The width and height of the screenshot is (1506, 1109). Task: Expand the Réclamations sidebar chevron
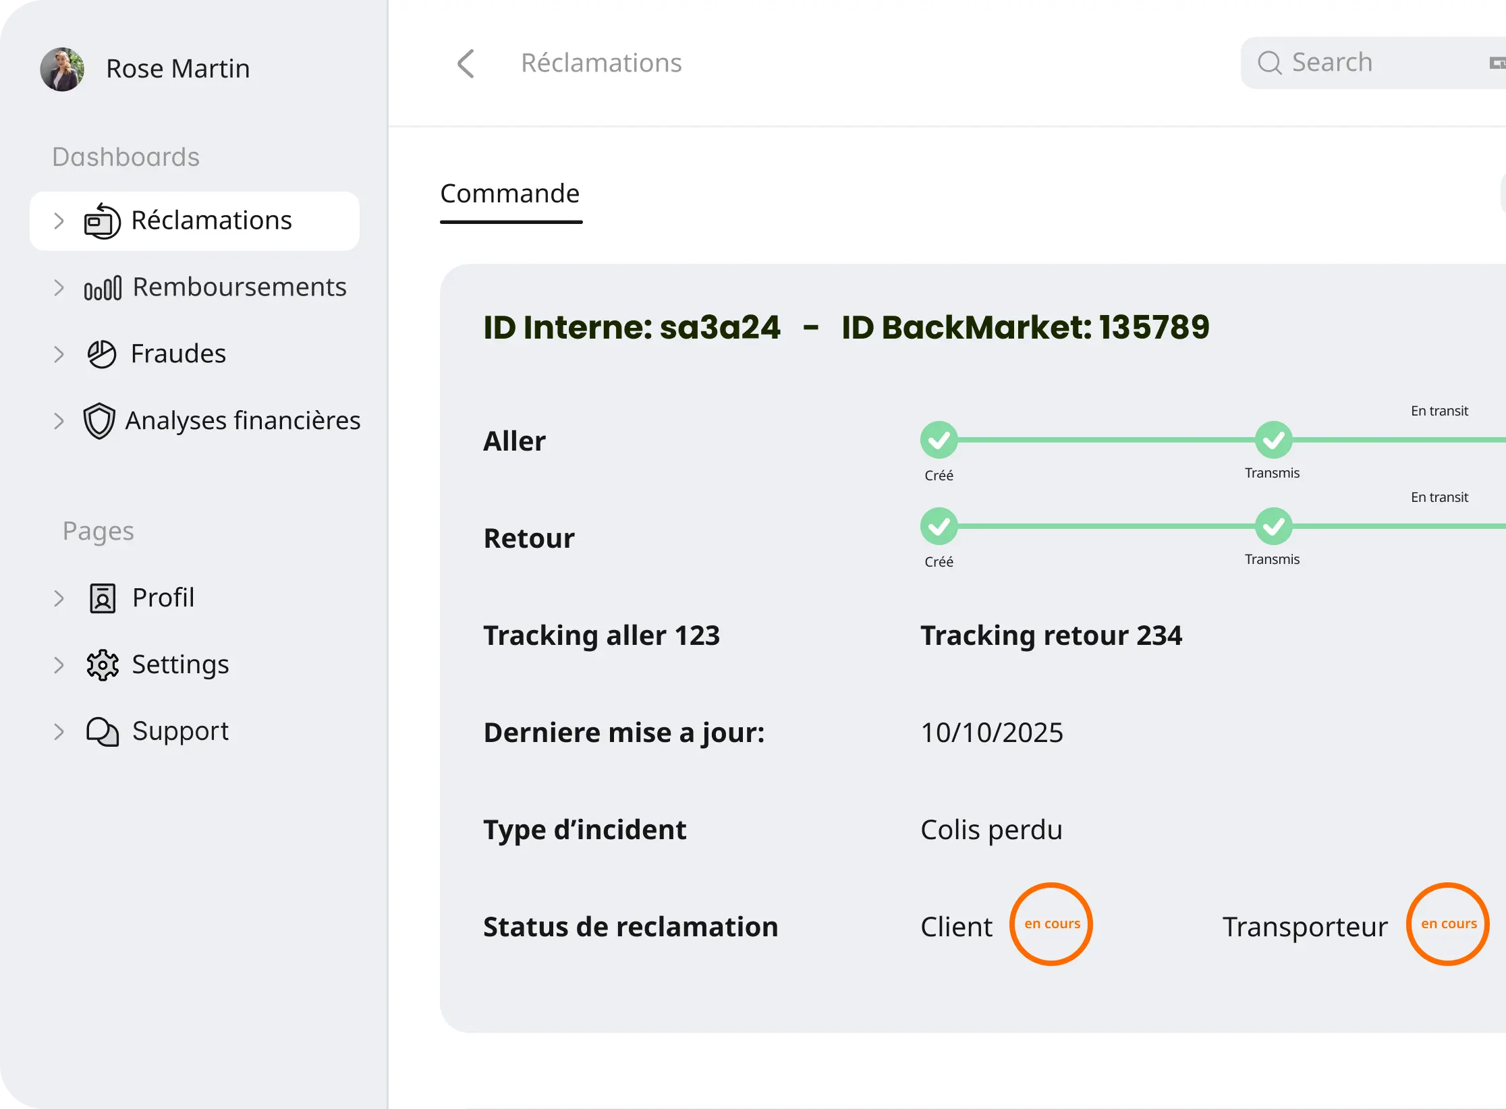59,221
